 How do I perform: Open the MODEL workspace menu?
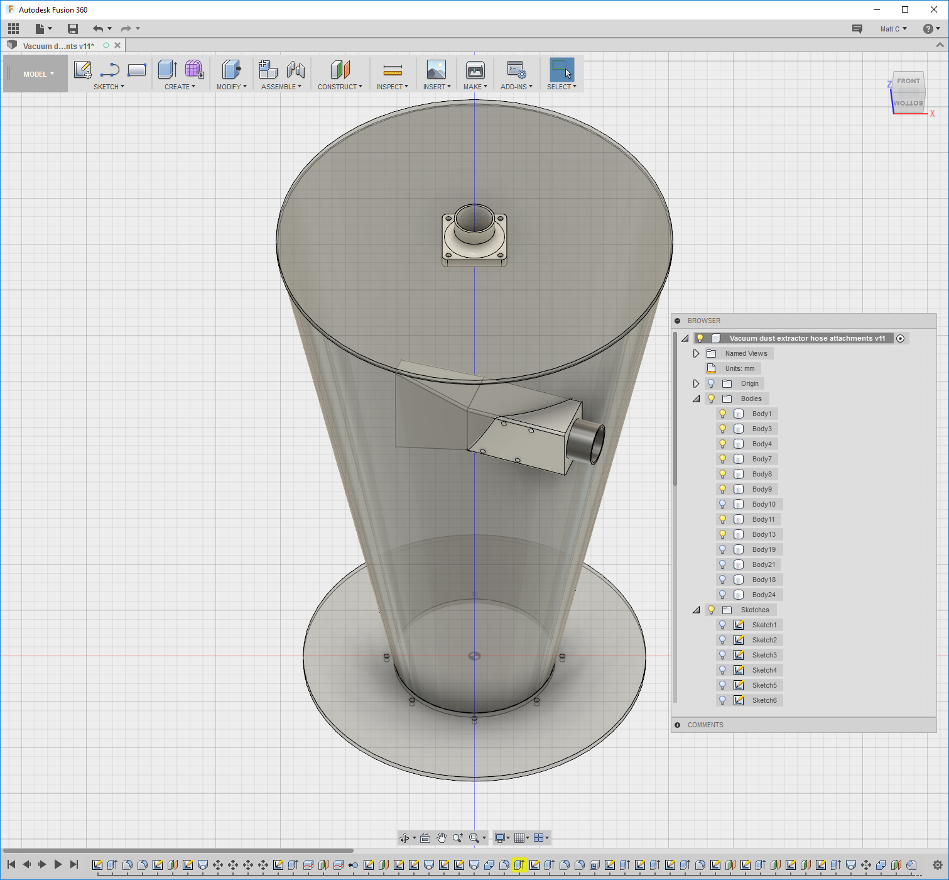(x=36, y=74)
